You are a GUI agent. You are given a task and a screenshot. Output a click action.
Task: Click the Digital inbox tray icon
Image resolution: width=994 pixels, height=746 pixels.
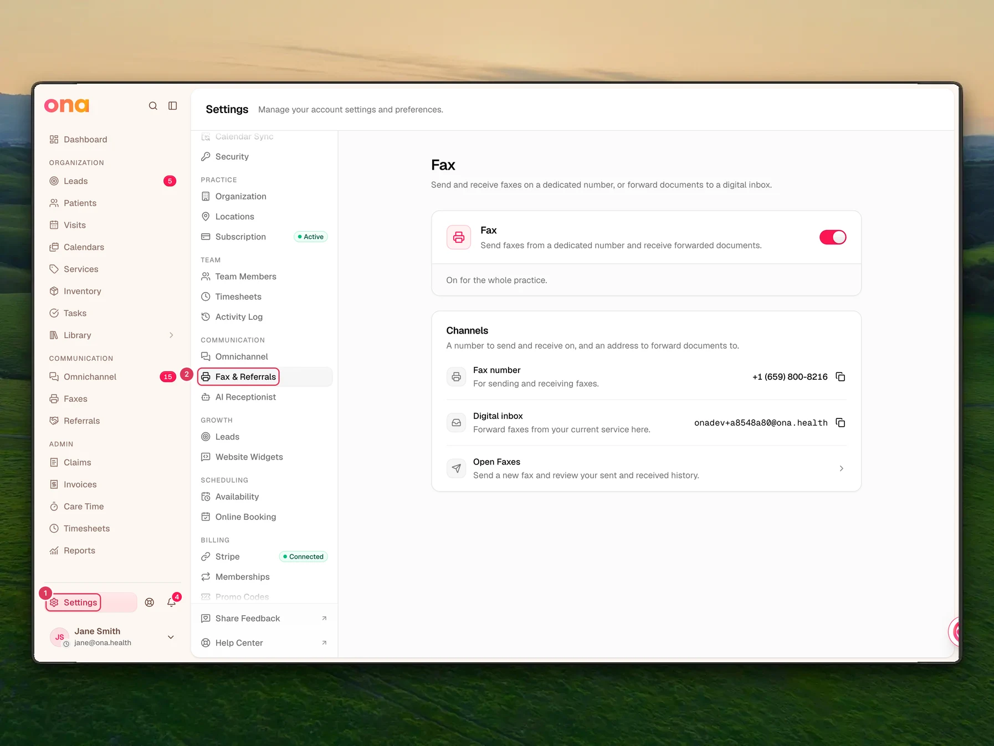point(456,423)
